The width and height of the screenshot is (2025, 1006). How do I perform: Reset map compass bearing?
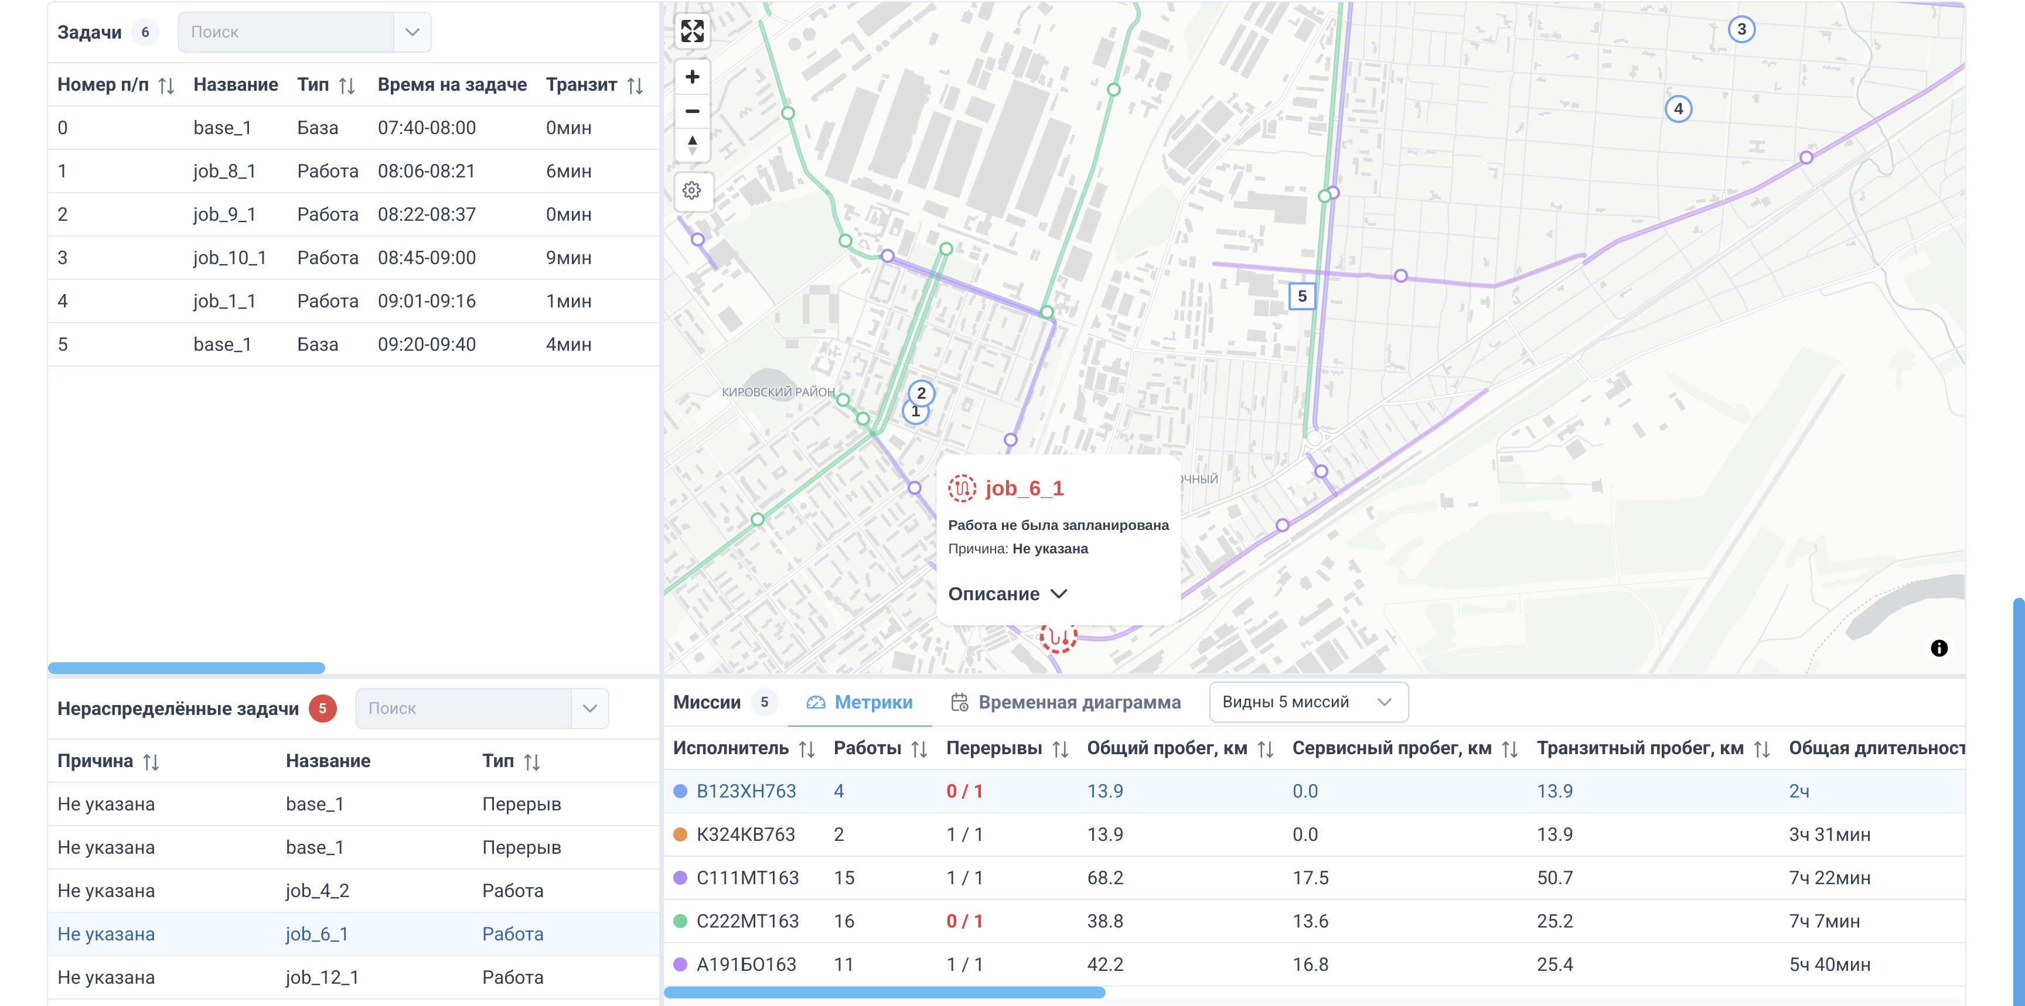[x=692, y=145]
